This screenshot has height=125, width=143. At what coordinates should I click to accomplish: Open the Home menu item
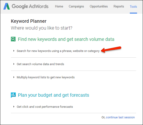pyautogui.click(x=59, y=6)
